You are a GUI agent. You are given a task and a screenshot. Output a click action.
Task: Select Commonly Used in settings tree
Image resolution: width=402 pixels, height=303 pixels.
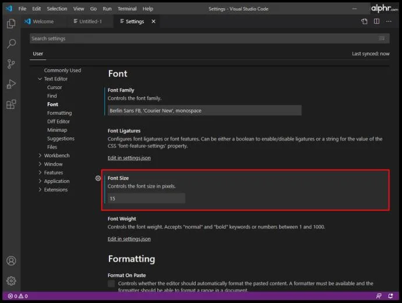62,71
